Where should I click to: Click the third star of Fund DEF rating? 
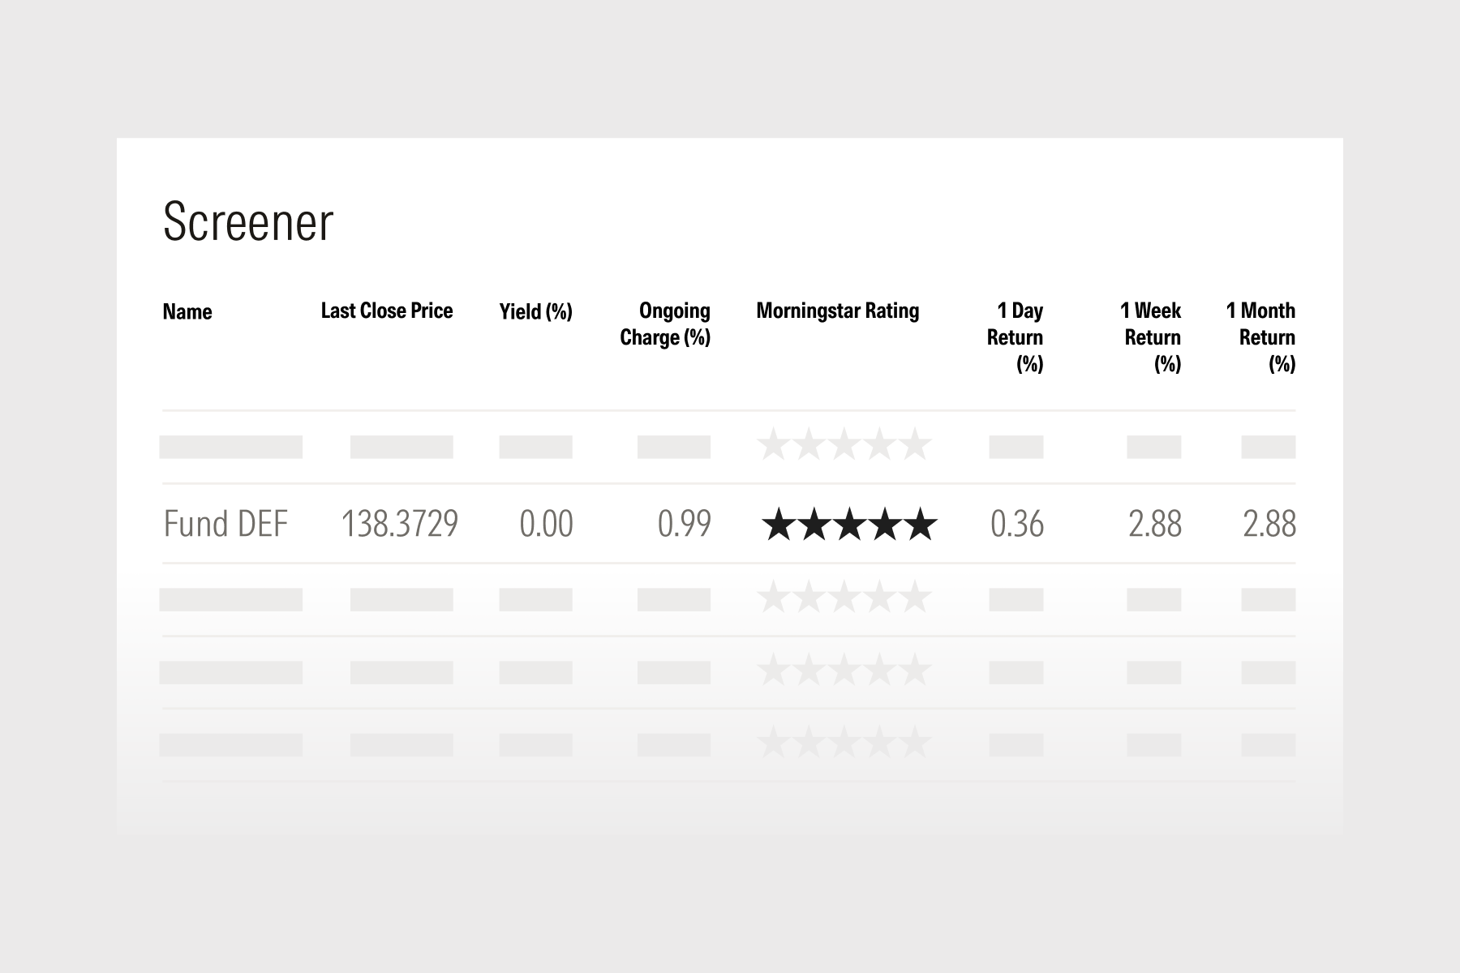point(849,525)
